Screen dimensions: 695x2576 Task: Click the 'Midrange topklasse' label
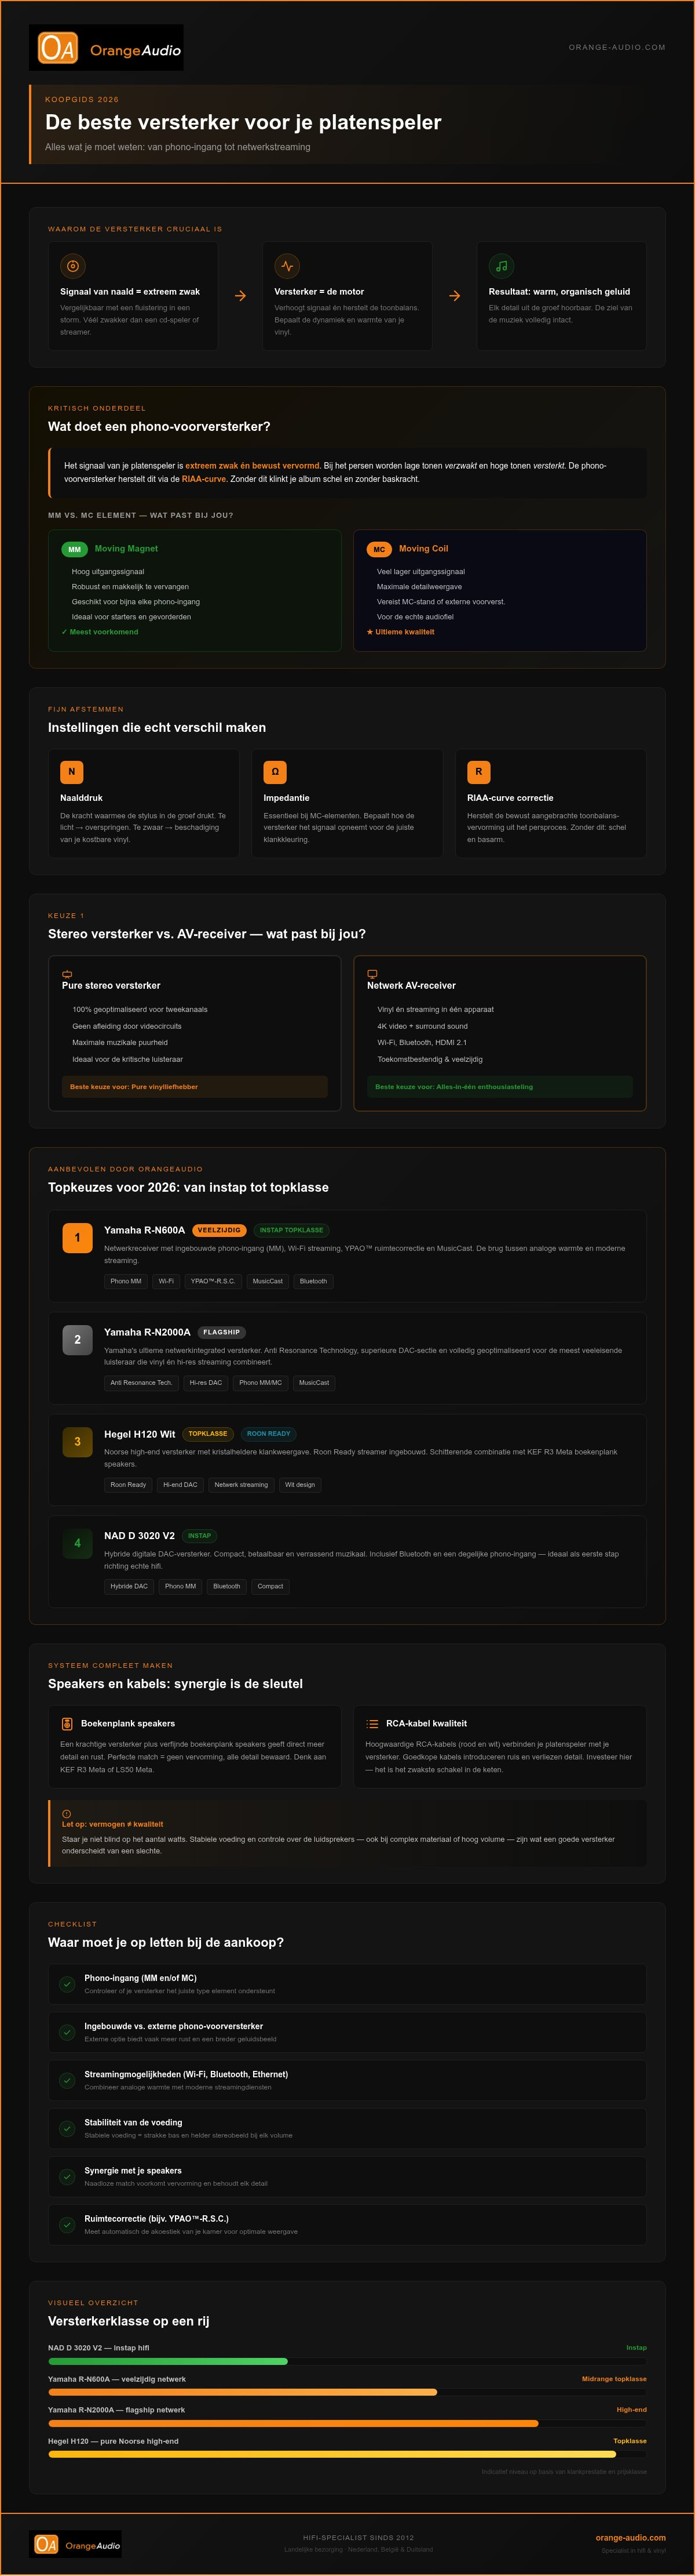click(614, 2379)
